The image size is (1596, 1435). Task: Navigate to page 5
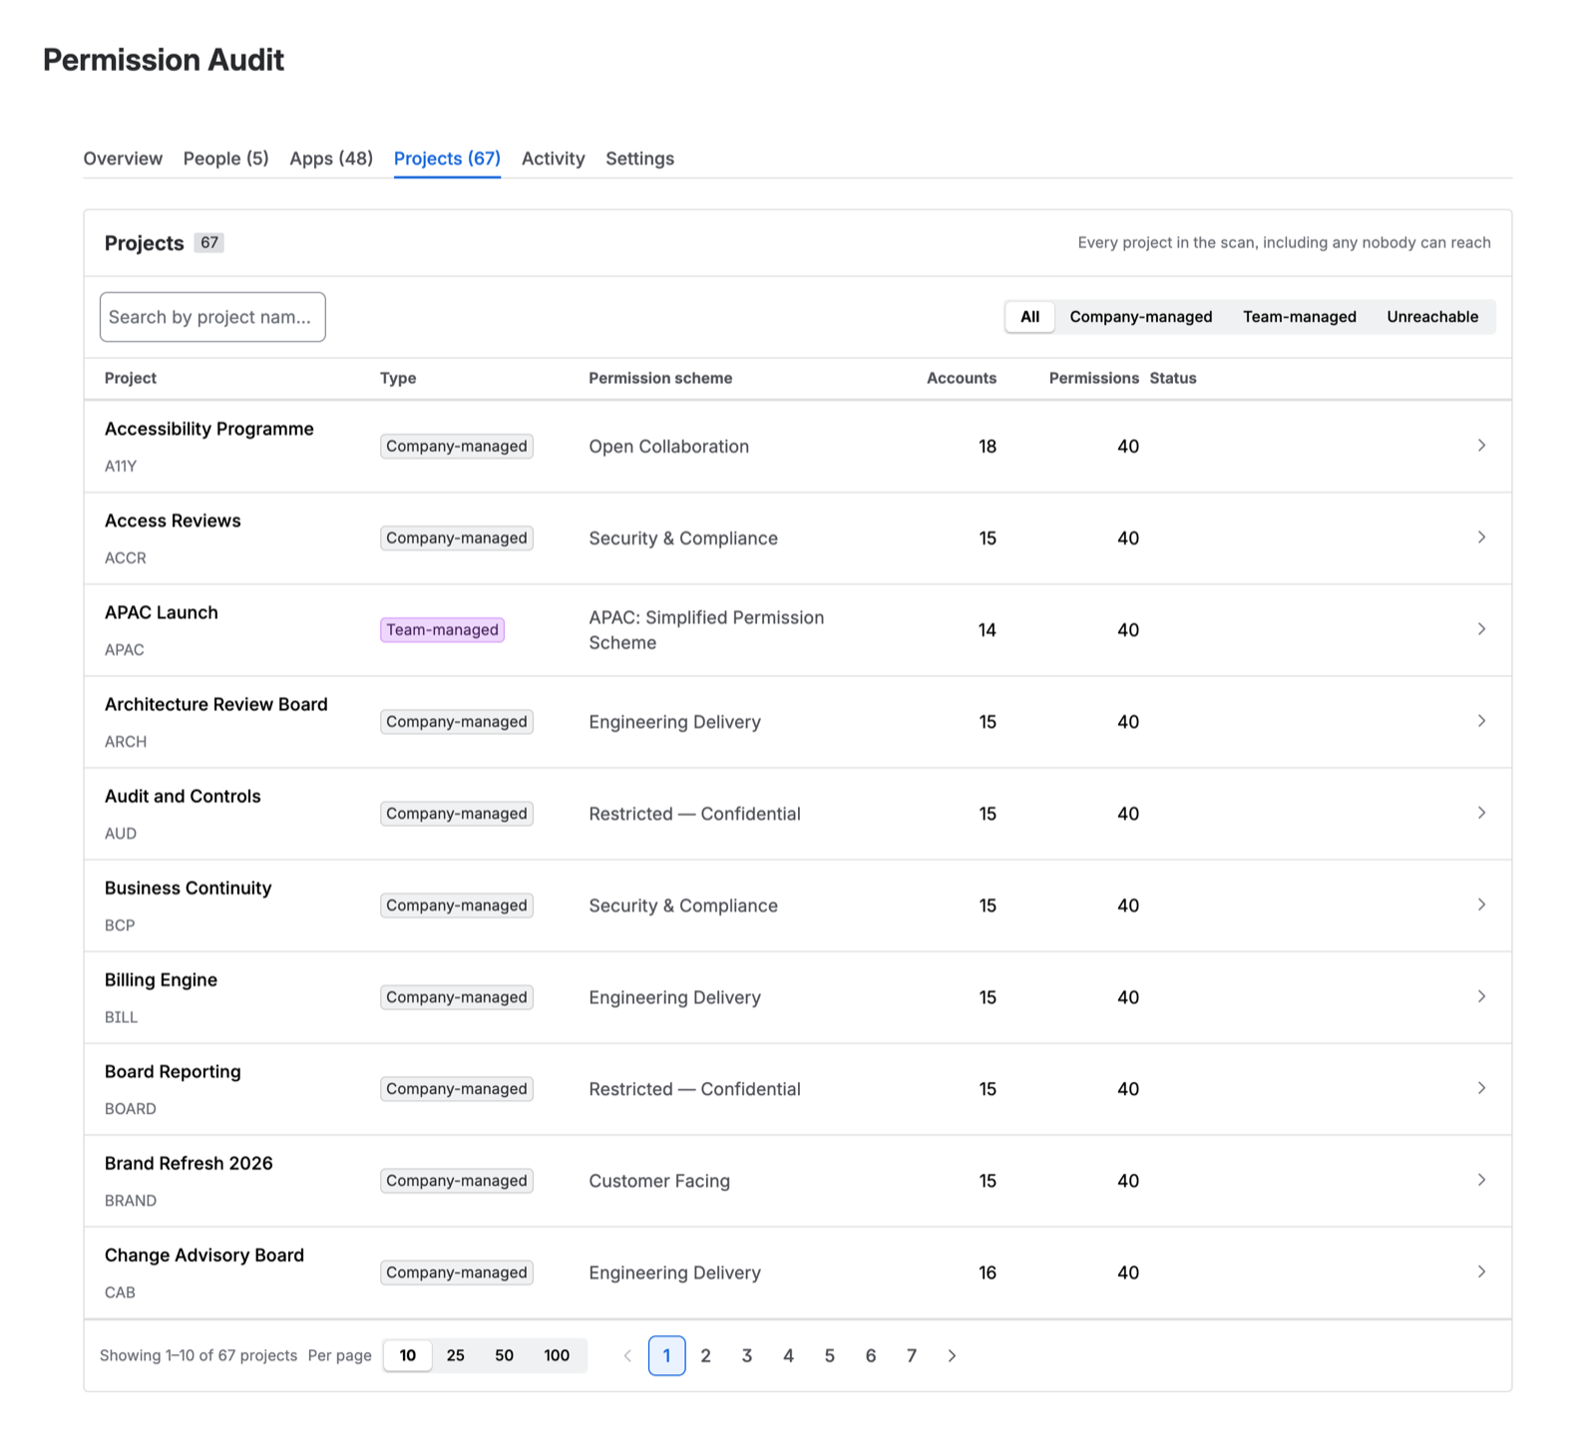click(x=829, y=1355)
